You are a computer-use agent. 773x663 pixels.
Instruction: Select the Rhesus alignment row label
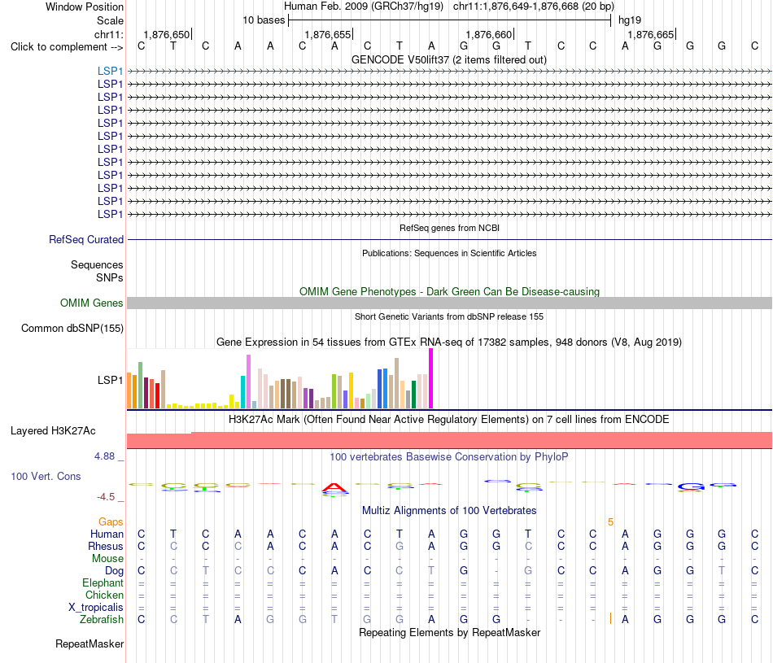[106, 546]
